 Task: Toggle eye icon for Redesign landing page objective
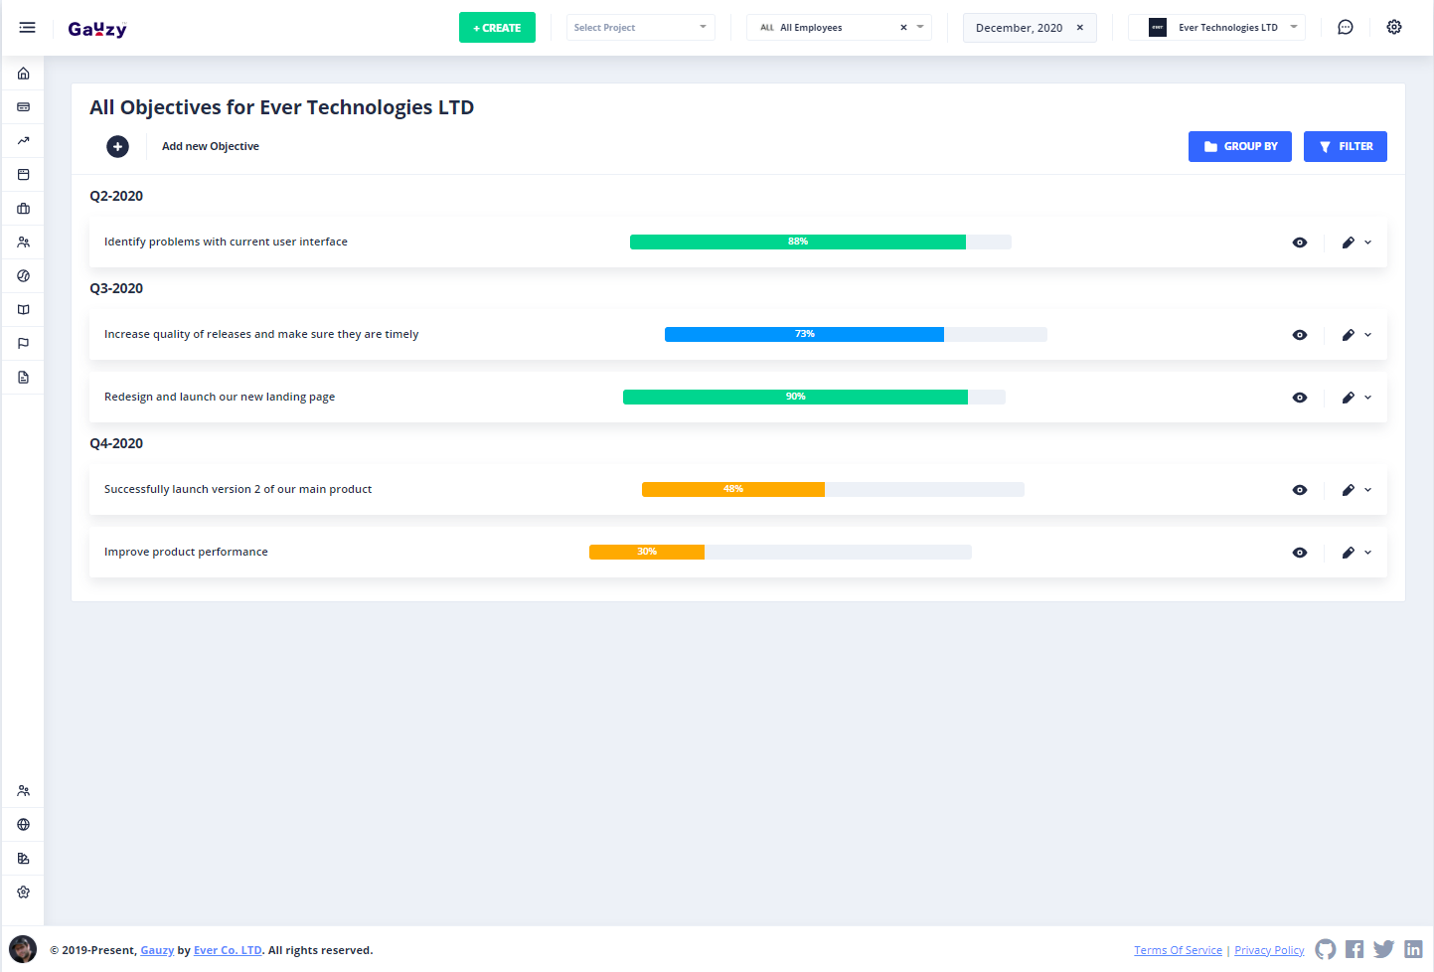click(x=1299, y=398)
